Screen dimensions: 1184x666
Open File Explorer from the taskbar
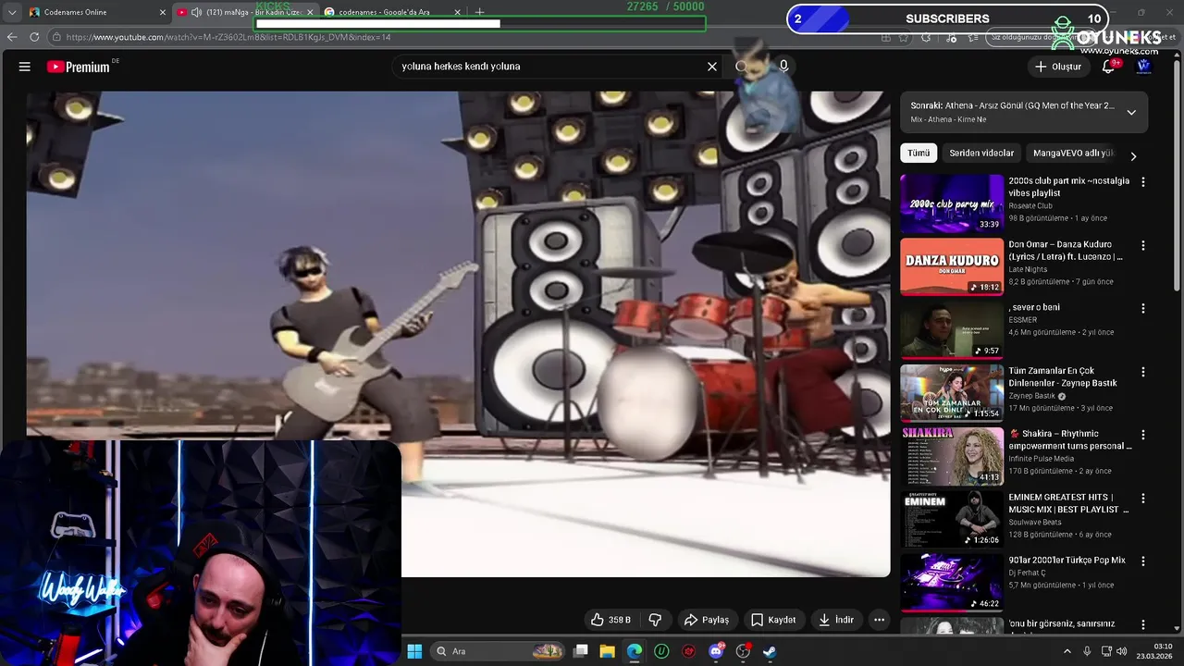(607, 651)
